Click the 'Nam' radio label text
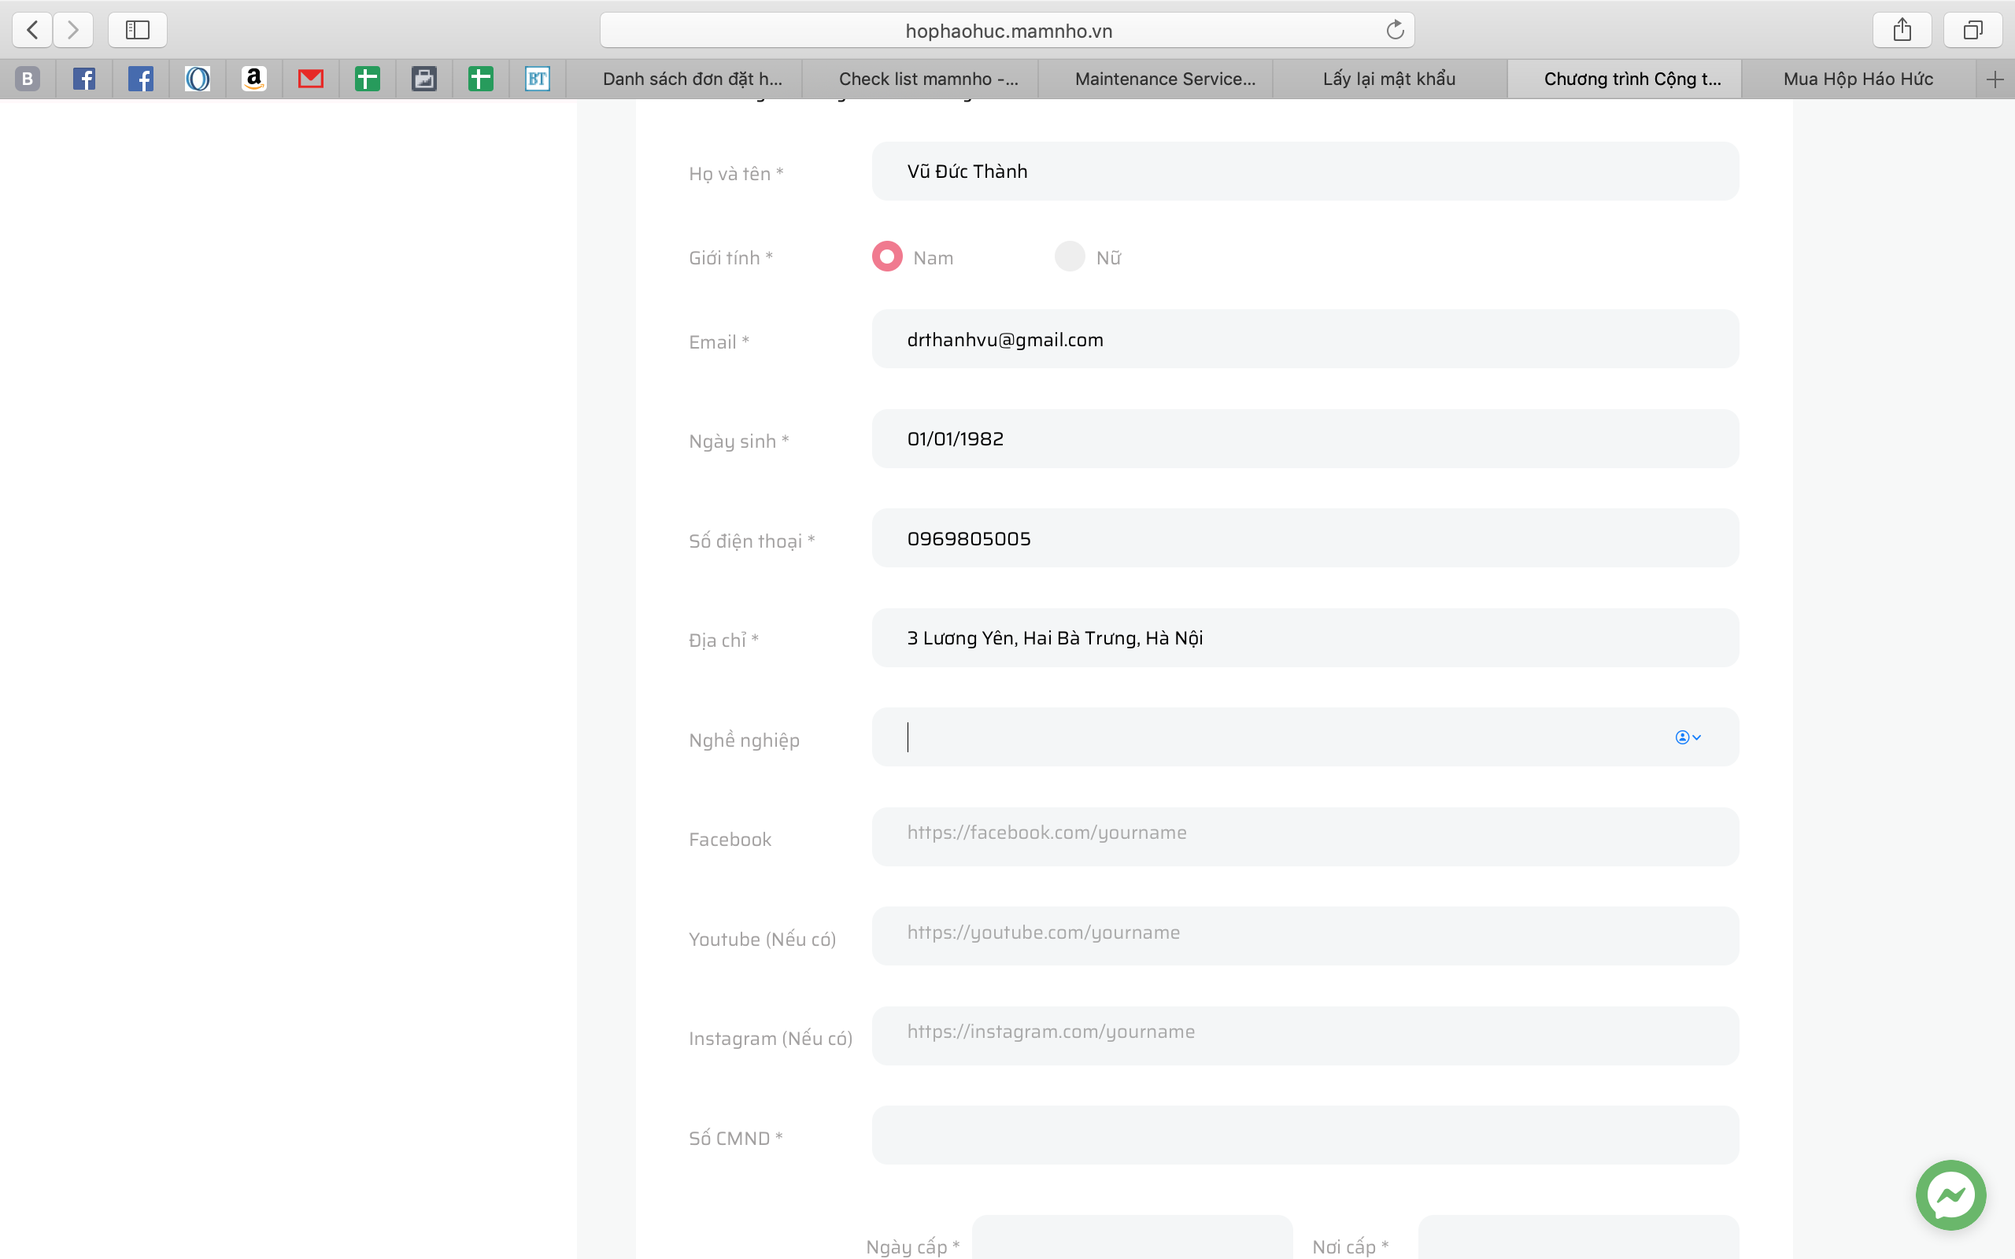 point(934,258)
